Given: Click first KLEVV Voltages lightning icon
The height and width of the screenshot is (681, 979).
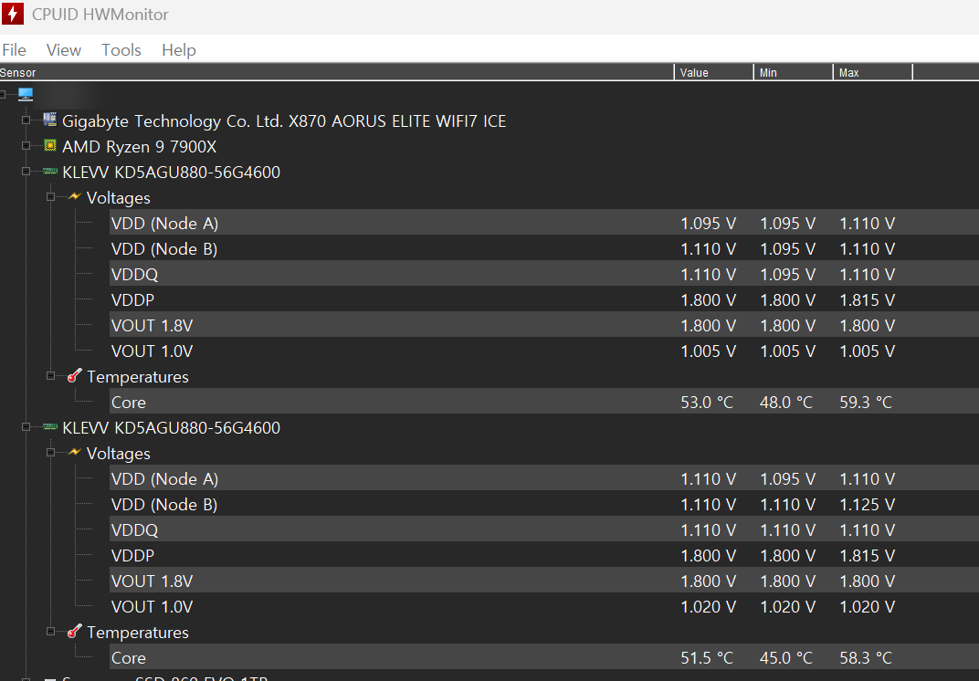Looking at the screenshot, I should [x=74, y=196].
